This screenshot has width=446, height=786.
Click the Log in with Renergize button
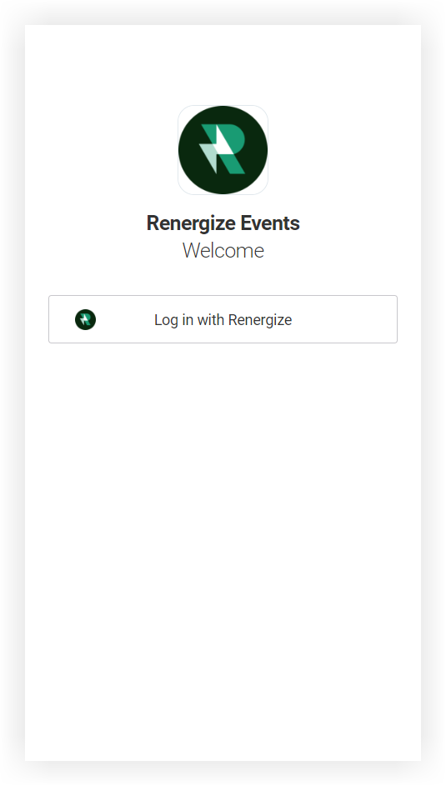click(223, 319)
